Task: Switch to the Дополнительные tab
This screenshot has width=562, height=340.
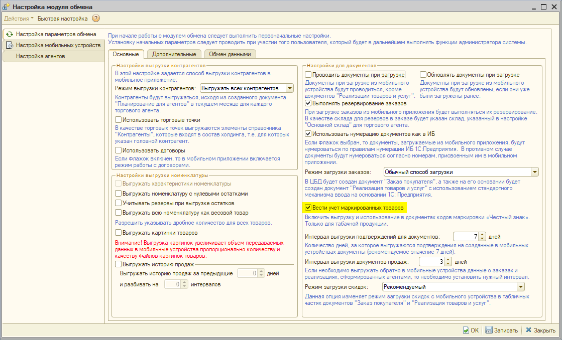Action: click(174, 54)
